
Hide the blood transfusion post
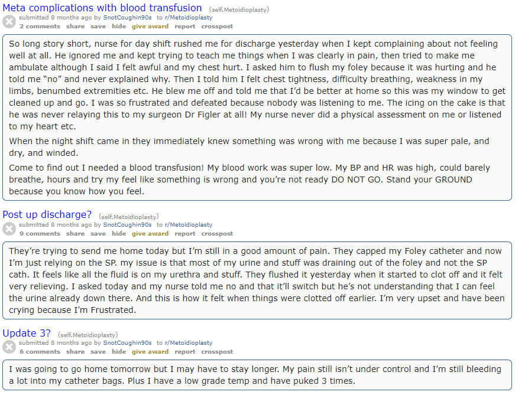tap(119, 27)
